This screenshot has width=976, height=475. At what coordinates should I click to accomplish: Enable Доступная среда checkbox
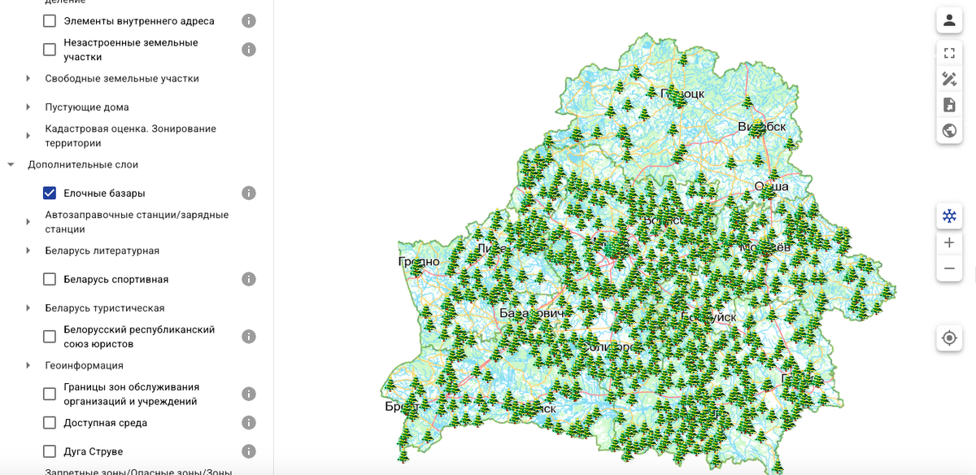(50, 423)
